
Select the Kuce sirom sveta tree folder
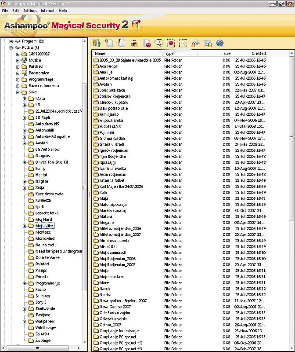(x=49, y=194)
